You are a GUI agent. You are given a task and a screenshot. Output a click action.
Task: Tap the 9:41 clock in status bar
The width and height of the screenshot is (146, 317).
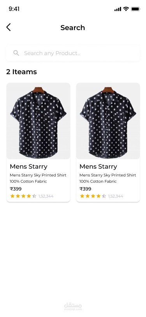pyautogui.click(x=14, y=9)
